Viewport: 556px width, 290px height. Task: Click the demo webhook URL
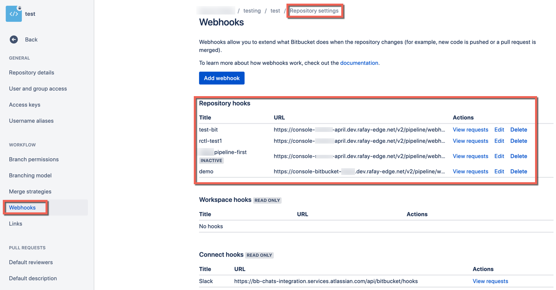359,171
